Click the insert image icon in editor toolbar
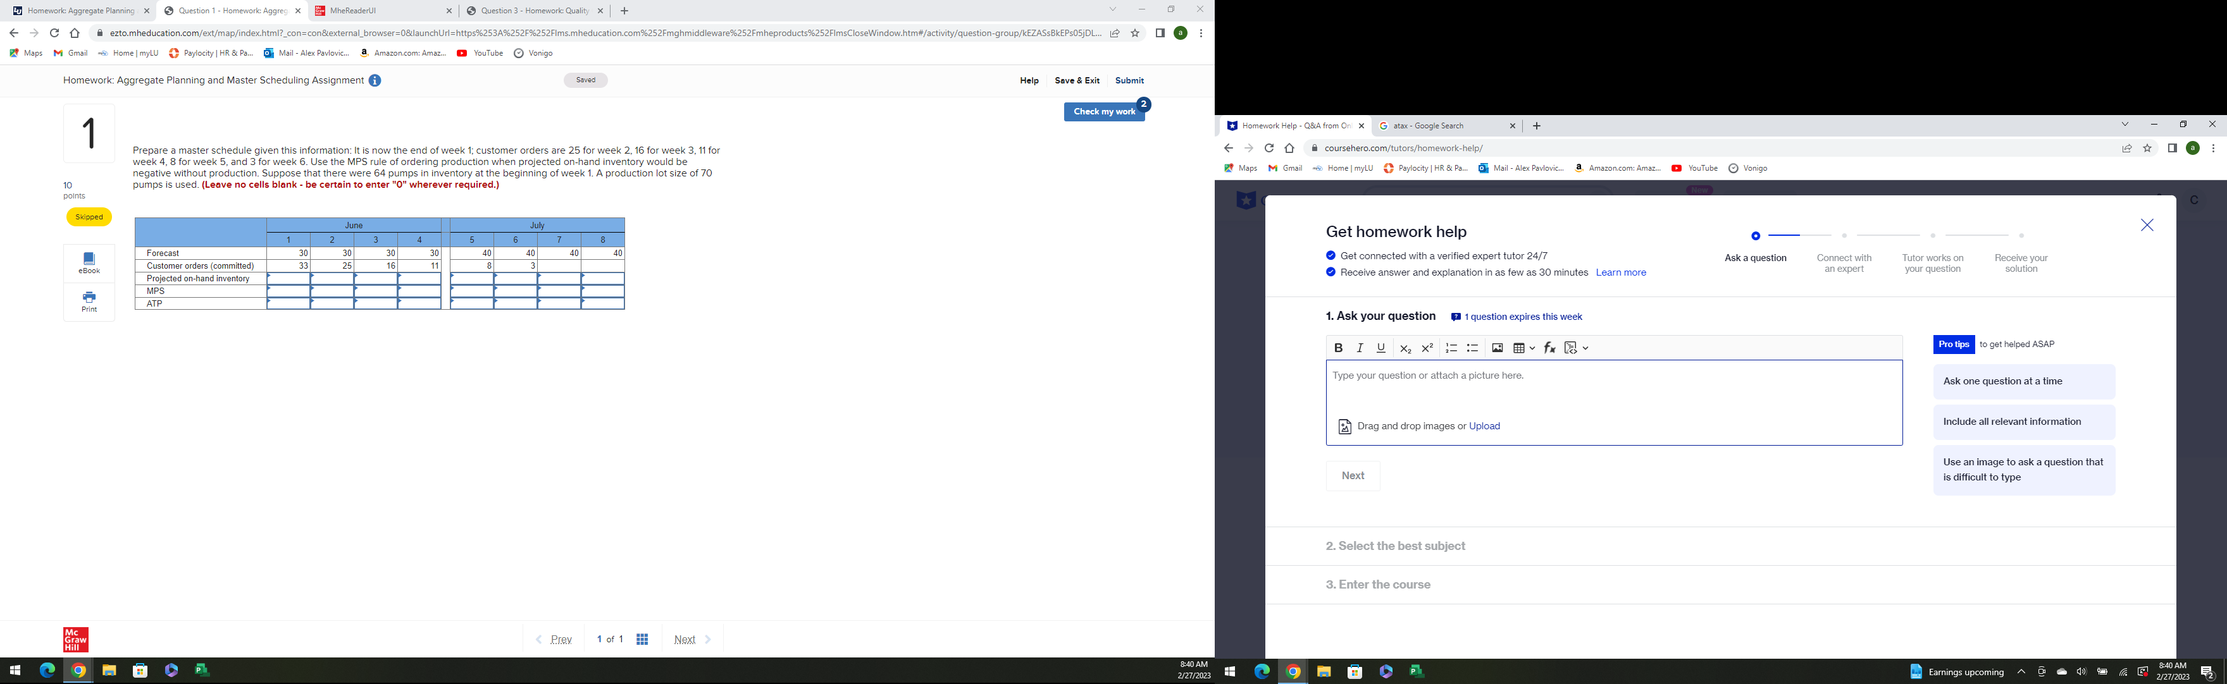The height and width of the screenshot is (684, 2227). pos(1498,348)
